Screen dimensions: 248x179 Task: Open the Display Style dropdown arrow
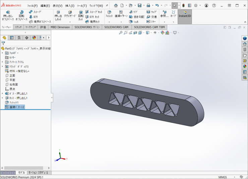[150, 33]
